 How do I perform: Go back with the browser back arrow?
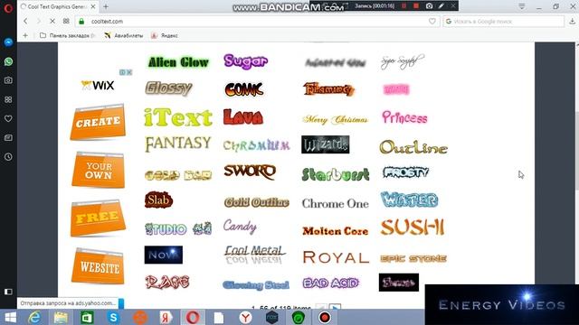click(x=25, y=22)
